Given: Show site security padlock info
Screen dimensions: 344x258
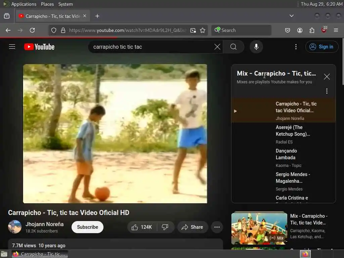Looking at the screenshot, I should [x=63, y=30].
